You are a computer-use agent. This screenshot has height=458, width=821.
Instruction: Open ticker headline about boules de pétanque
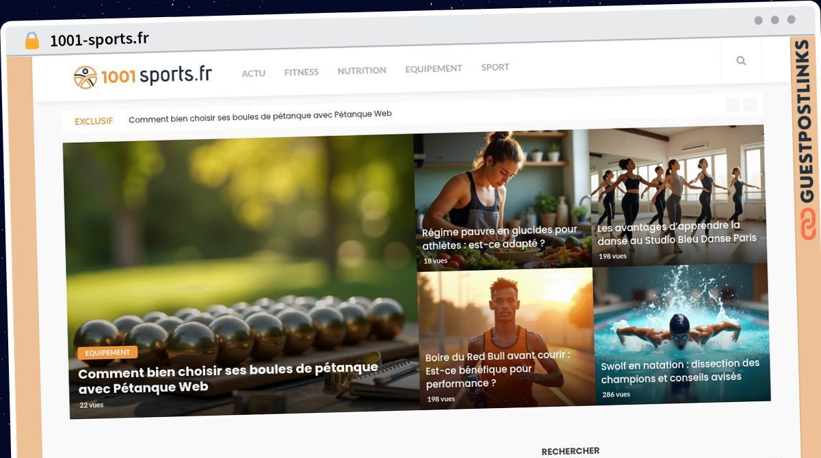click(x=260, y=116)
